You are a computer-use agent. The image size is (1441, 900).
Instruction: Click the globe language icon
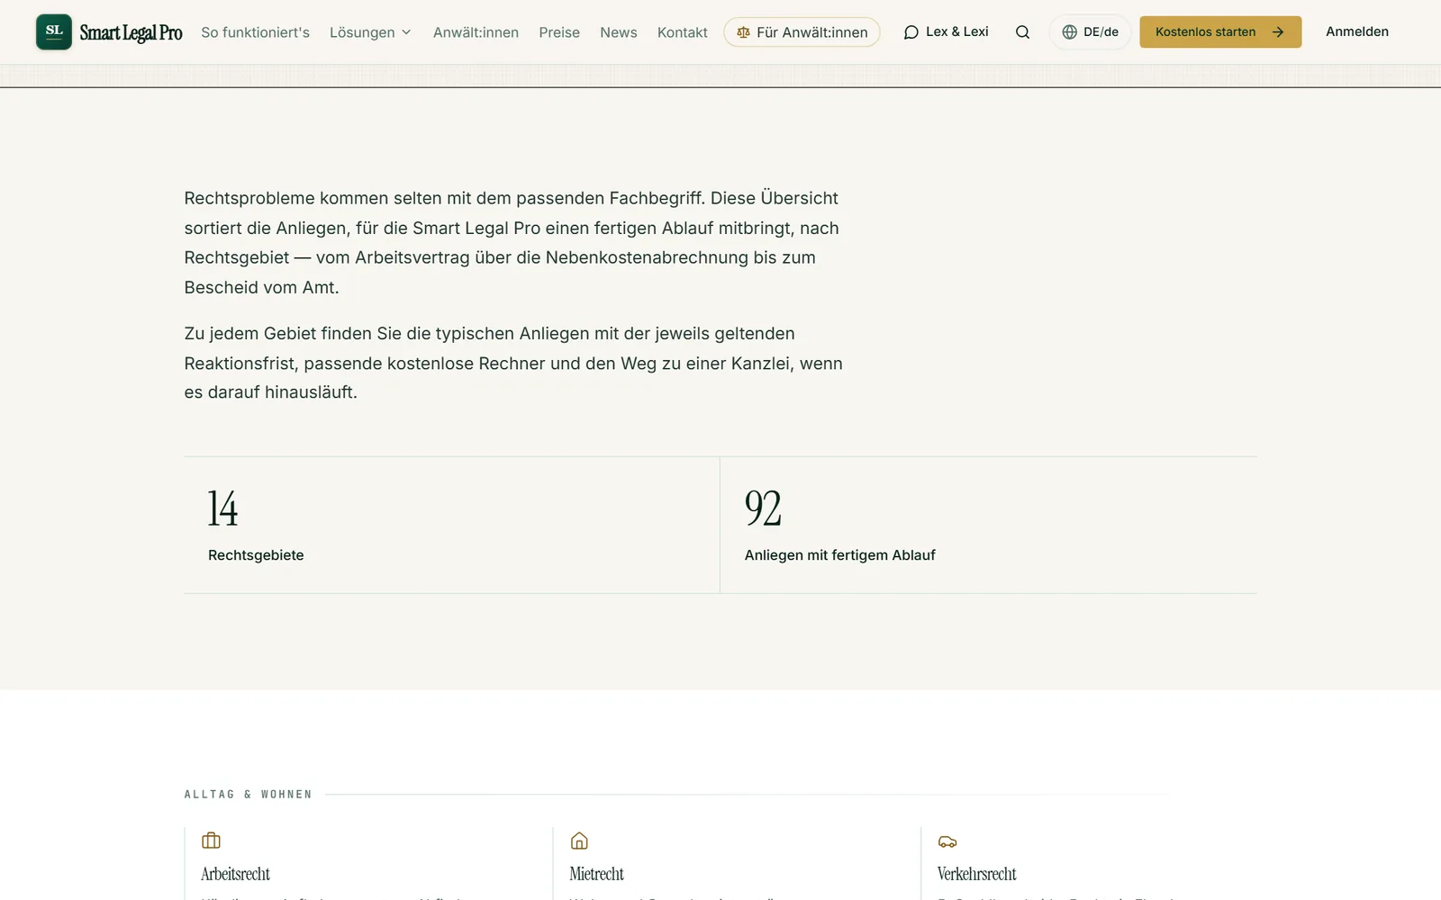[1069, 31]
